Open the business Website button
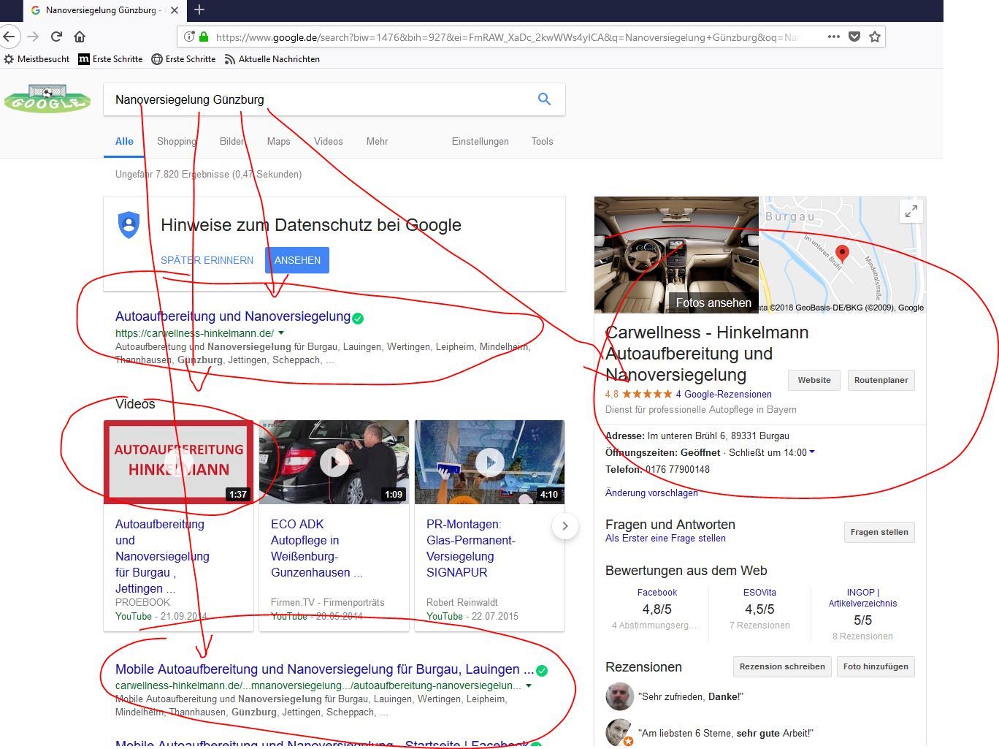 814,380
